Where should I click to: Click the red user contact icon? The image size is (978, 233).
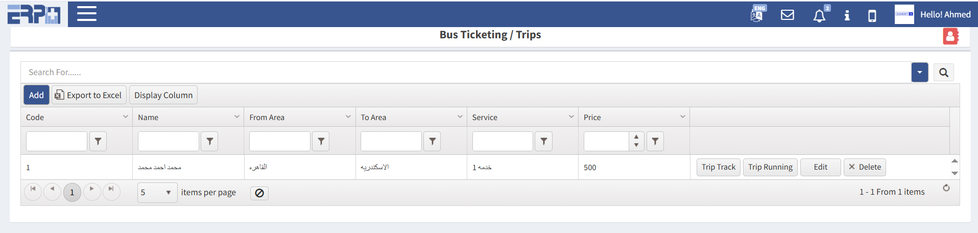coord(950,36)
